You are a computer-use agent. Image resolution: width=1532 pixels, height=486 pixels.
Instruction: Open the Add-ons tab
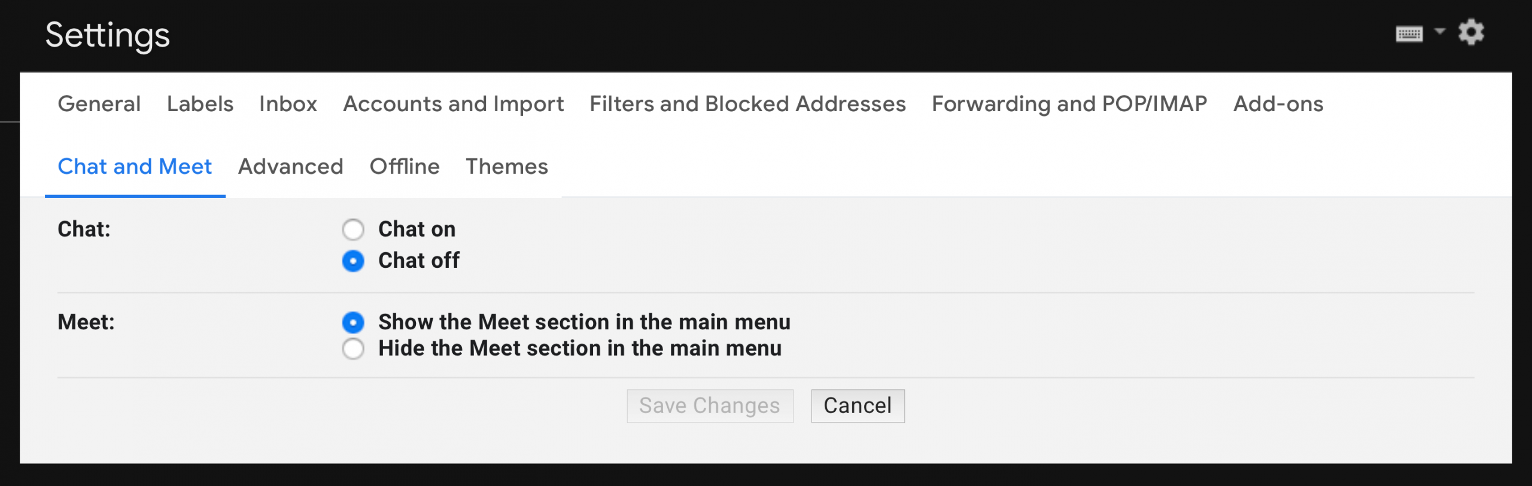tap(1278, 104)
